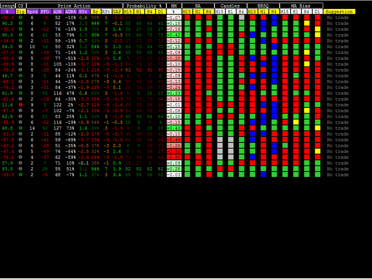The width and height of the screenshot is (372, 279).
Task: Click the D1 header under MA Bias
Action: 317,12
